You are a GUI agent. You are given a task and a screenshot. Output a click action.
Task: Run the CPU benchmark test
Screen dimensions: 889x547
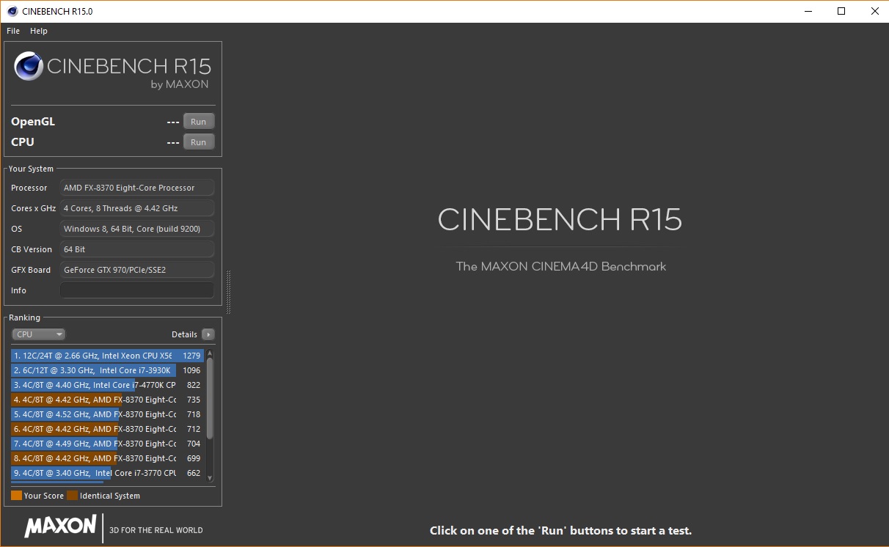coord(199,142)
